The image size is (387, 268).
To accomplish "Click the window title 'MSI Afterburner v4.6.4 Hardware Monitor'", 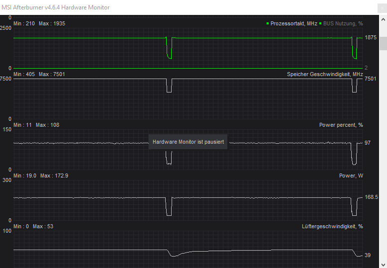I will 56,7.
